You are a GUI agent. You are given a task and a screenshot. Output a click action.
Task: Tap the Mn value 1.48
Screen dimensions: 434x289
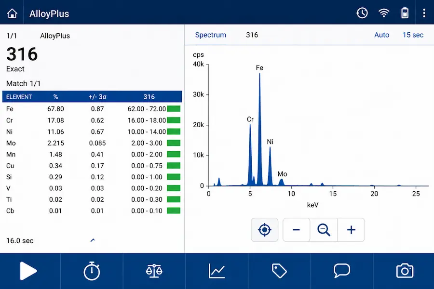(x=55, y=154)
